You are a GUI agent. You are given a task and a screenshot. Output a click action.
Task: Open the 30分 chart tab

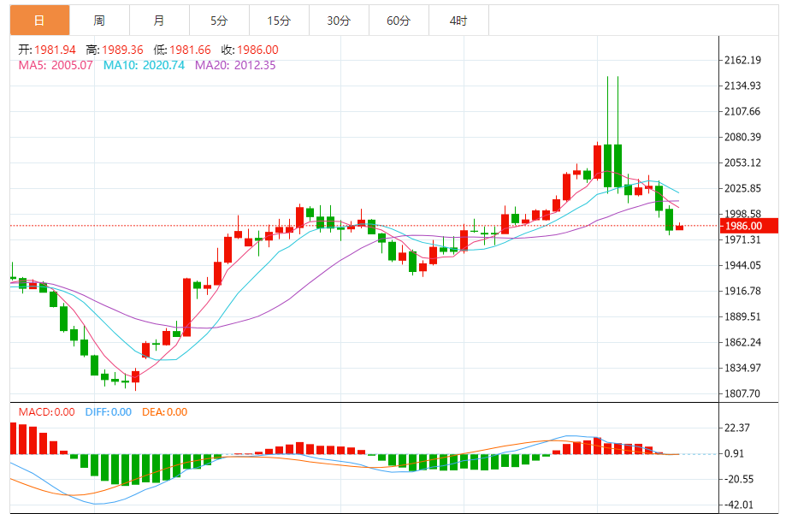[x=339, y=21]
